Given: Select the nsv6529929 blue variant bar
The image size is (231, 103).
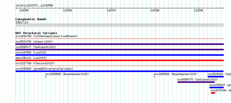Looking at the screenshot, I should click(216, 77).
